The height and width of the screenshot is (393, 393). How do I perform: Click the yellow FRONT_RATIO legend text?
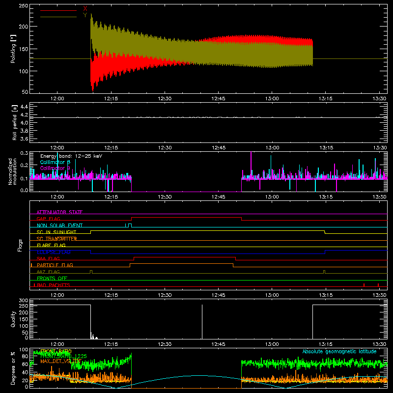[56, 351]
